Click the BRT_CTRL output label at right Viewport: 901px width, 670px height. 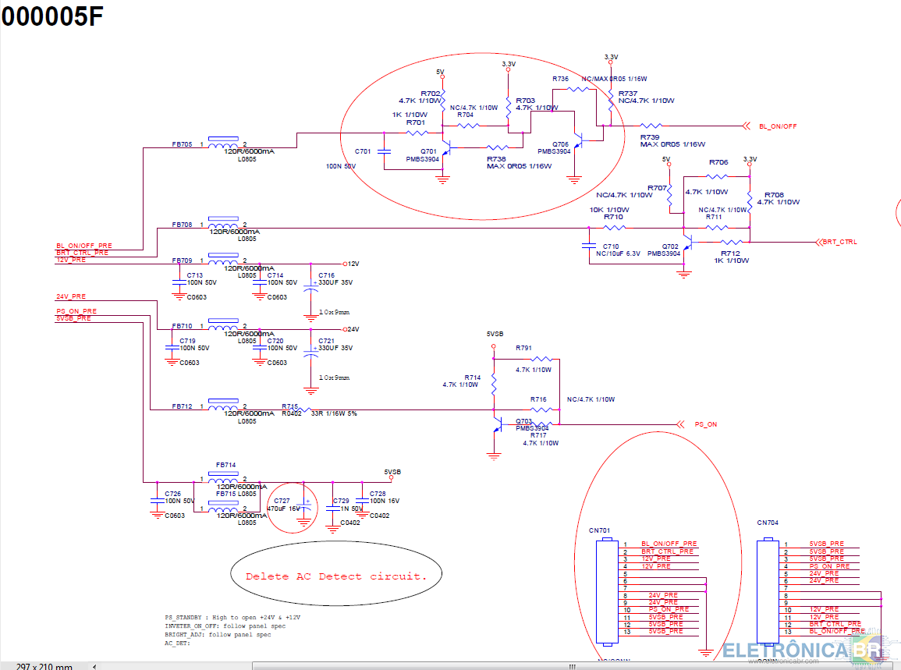coord(839,242)
